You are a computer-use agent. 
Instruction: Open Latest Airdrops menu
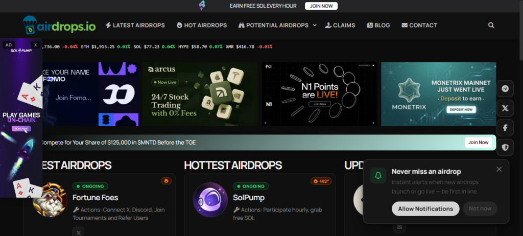[x=135, y=26]
